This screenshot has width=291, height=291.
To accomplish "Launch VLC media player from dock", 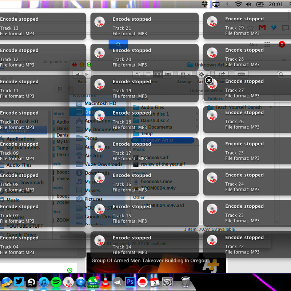I will pos(105,282).
